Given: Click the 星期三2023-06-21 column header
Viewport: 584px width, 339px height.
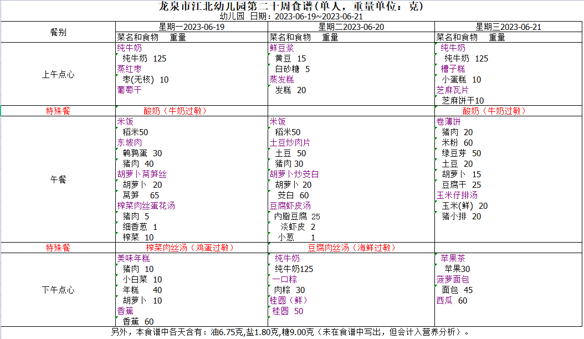Looking at the screenshot, I should tap(508, 27).
